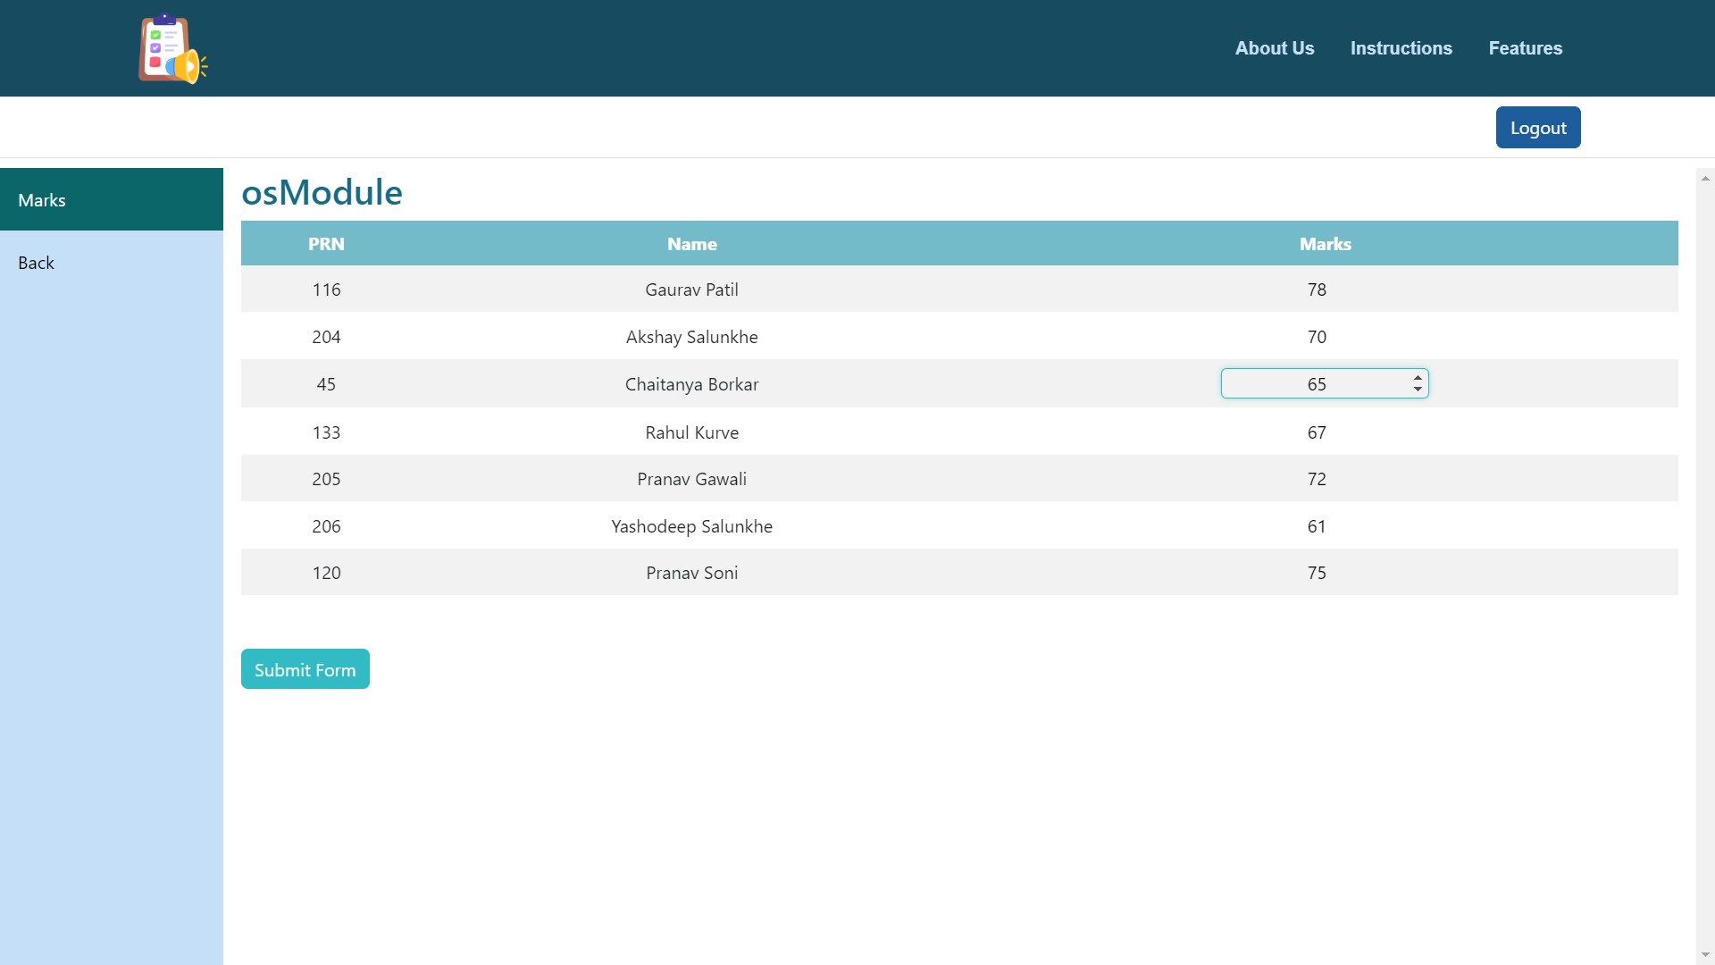Click marks 67 for Rahul Kurve
Image resolution: width=1715 pixels, height=965 pixels.
1317,432
